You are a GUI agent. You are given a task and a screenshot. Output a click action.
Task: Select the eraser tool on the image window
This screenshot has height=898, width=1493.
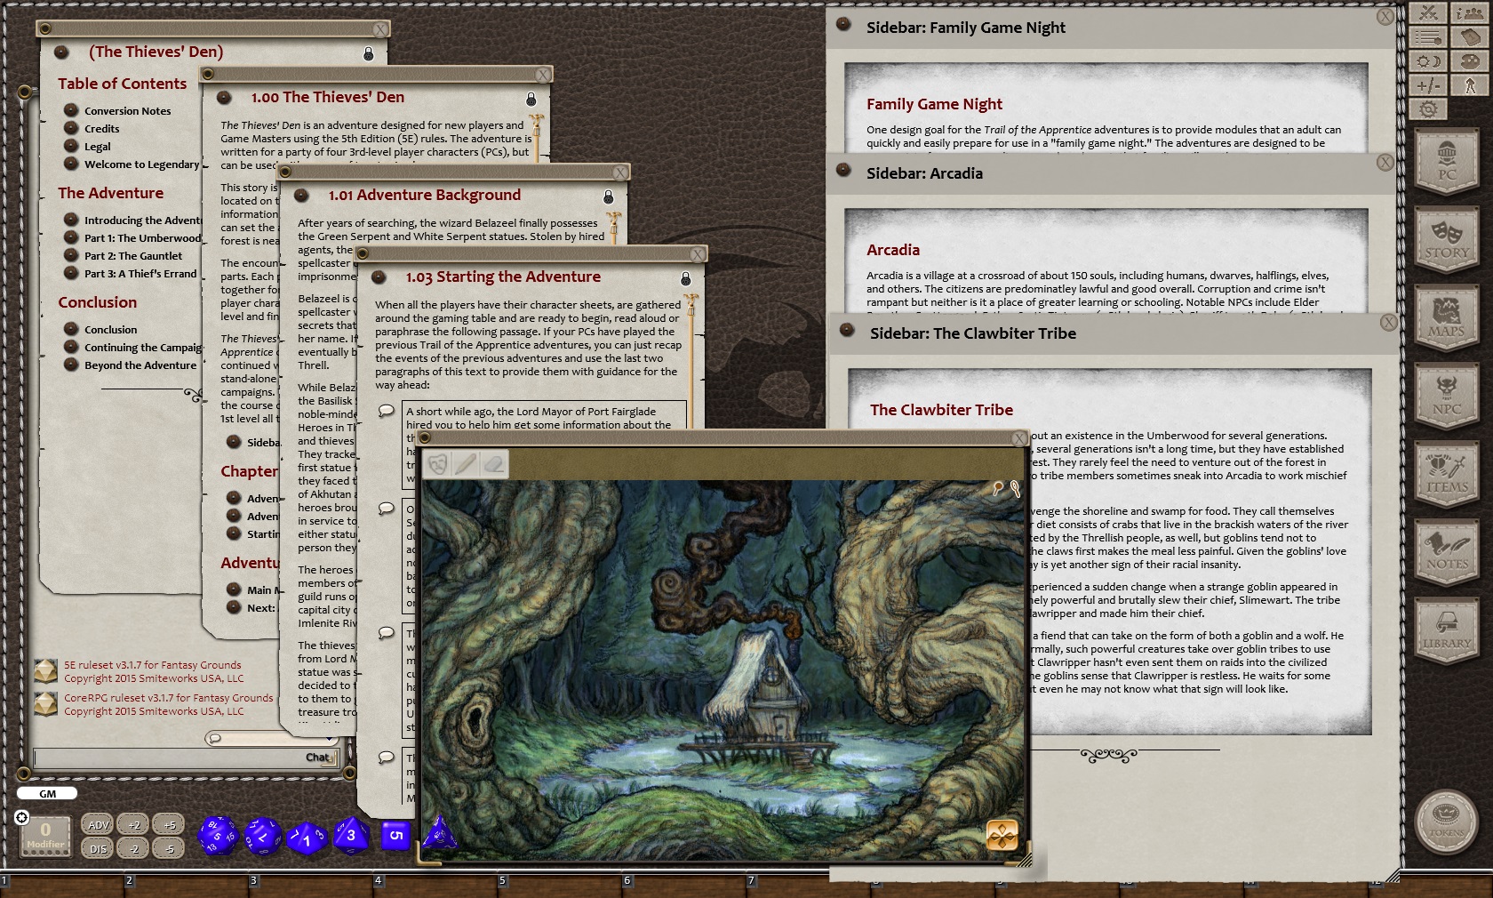click(x=495, y=464)
